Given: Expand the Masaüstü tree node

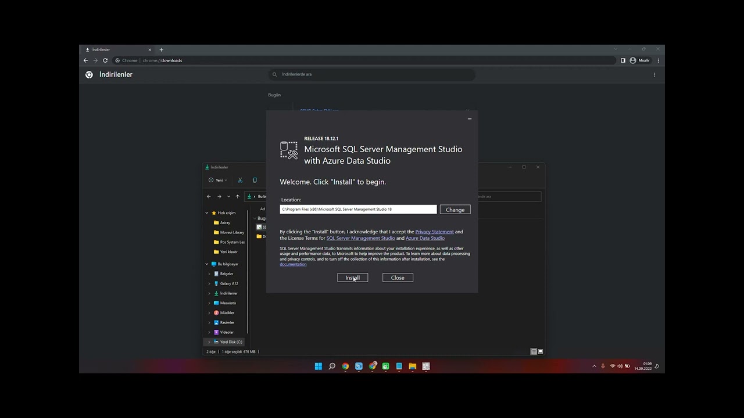Looking at the screenshot, I should [x=209, y=303].
